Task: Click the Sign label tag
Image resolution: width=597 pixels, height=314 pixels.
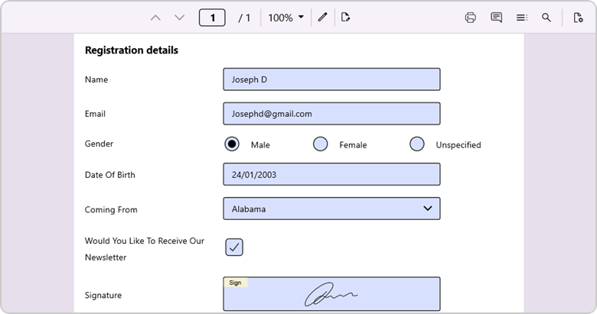Action: [235, 283]
